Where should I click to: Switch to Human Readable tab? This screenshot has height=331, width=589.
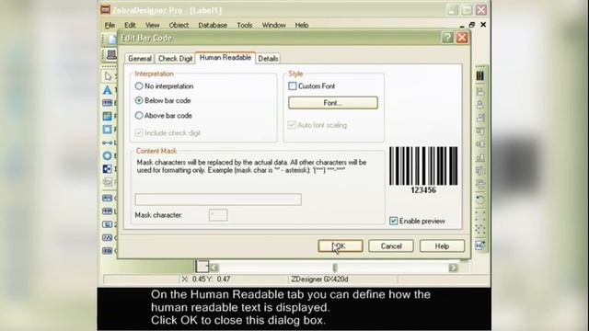[x=225, y=57]
